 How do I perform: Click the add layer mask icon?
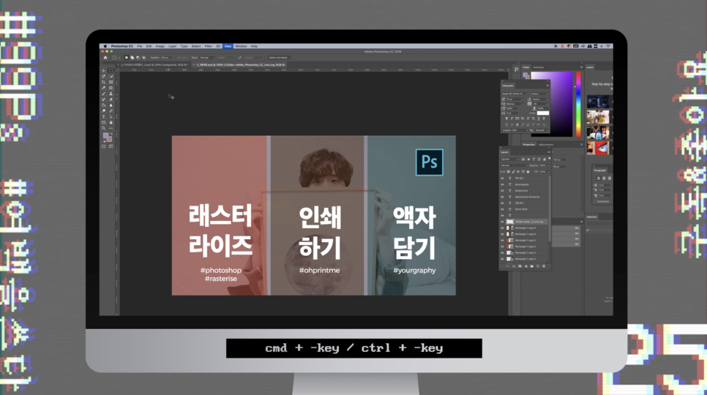(520, 266)
